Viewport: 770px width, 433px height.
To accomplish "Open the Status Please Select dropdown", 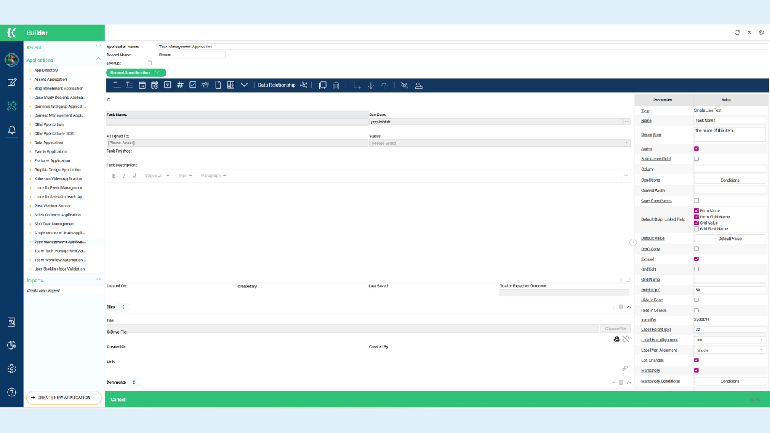I will (500, 143).
